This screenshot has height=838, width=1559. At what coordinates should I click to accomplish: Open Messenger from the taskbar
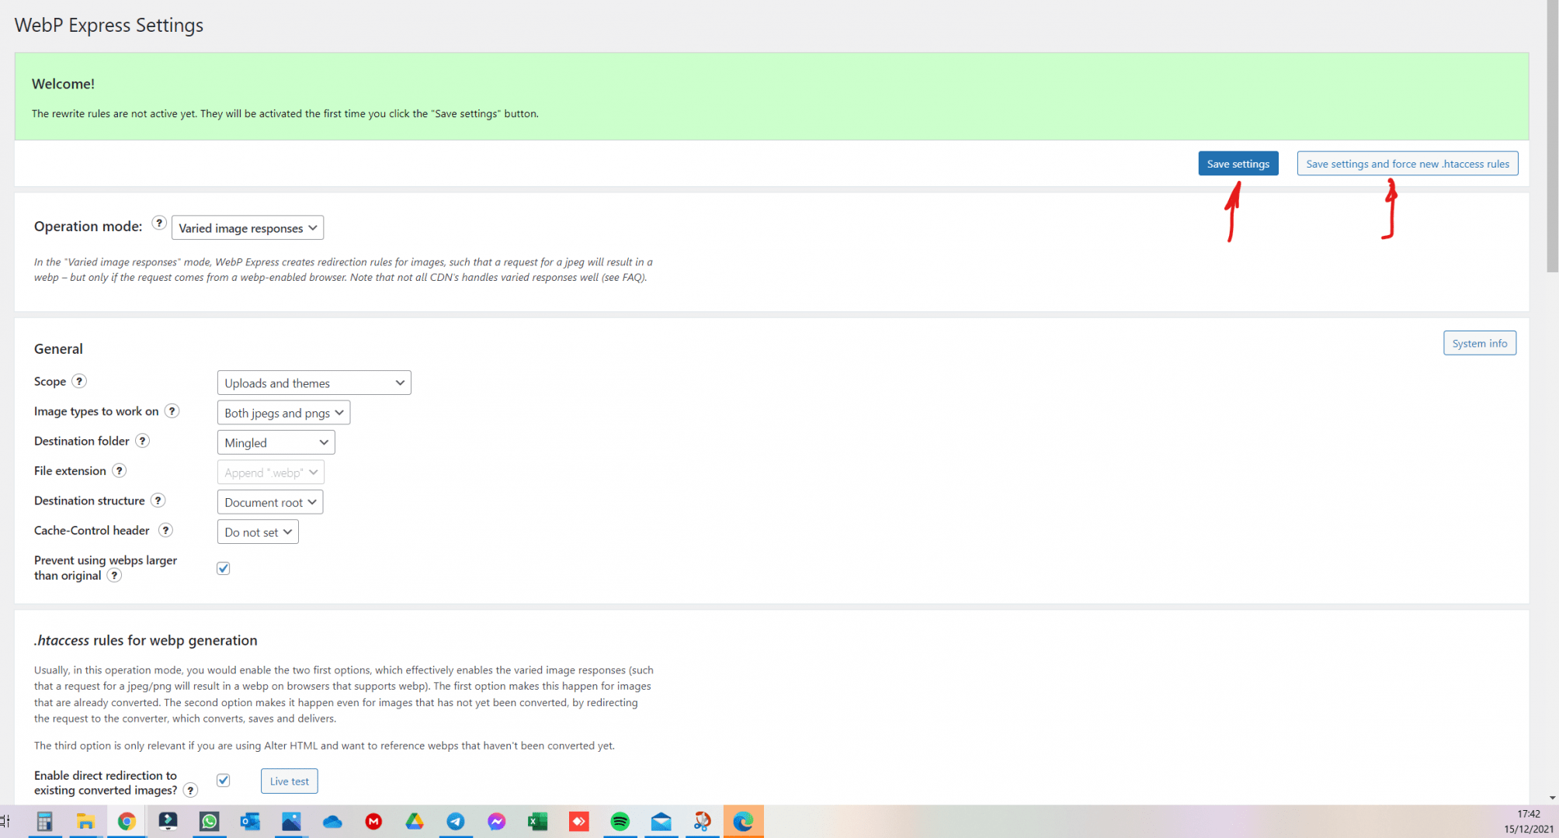click(x=497, y=821)
